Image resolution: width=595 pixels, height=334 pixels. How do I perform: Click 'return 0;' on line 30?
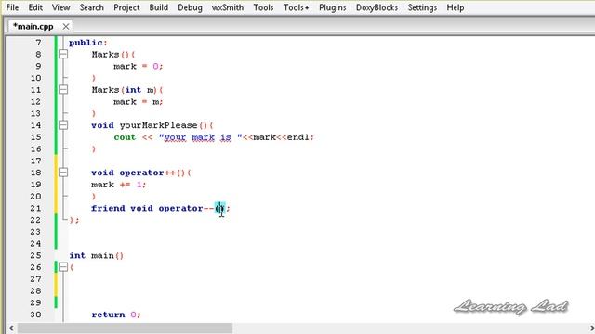115,315
